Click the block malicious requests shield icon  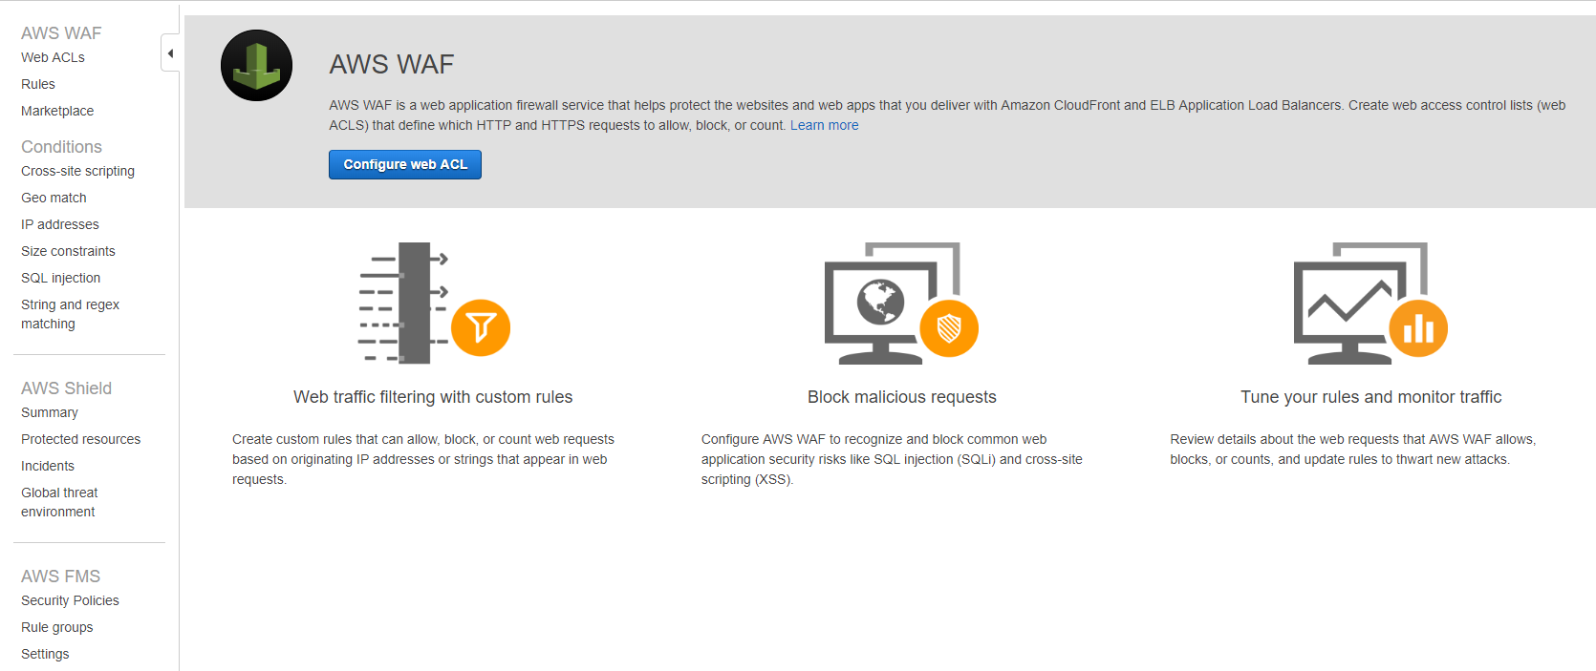tap(948, 328)
